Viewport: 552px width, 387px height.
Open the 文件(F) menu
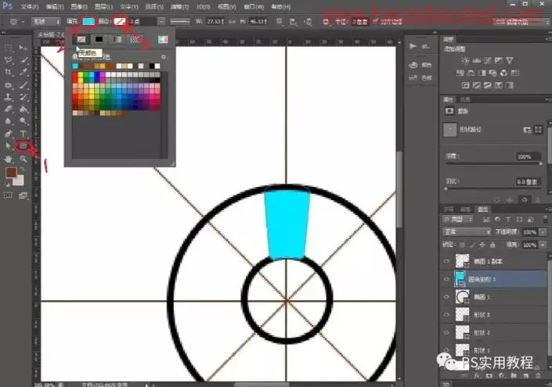click(29, 7)
